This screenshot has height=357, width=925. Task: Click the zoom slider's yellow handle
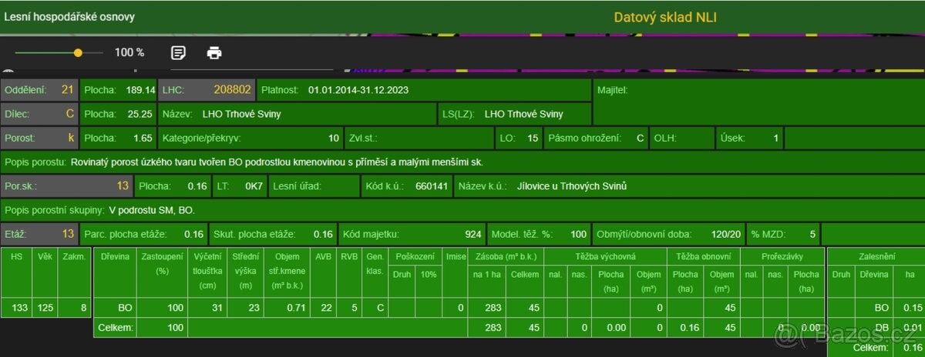tap(78, 53)
